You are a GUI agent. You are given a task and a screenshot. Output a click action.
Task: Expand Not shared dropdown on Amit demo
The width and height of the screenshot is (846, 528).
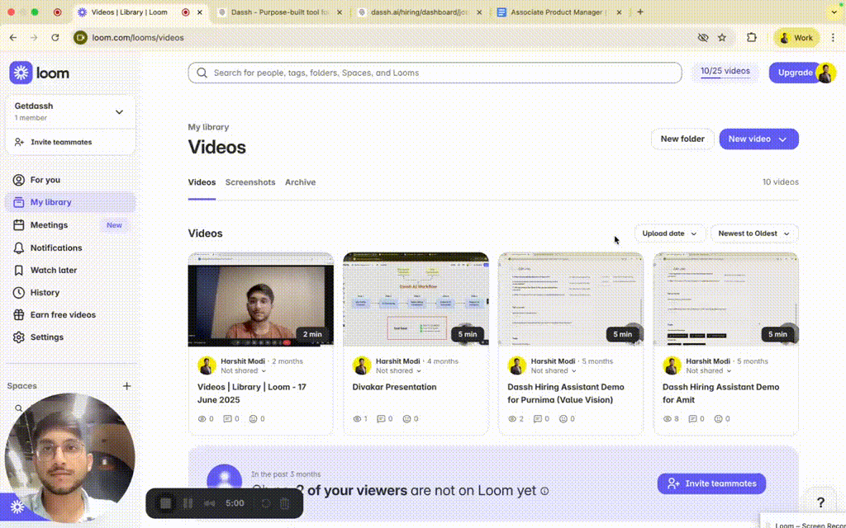click(708, 370)
